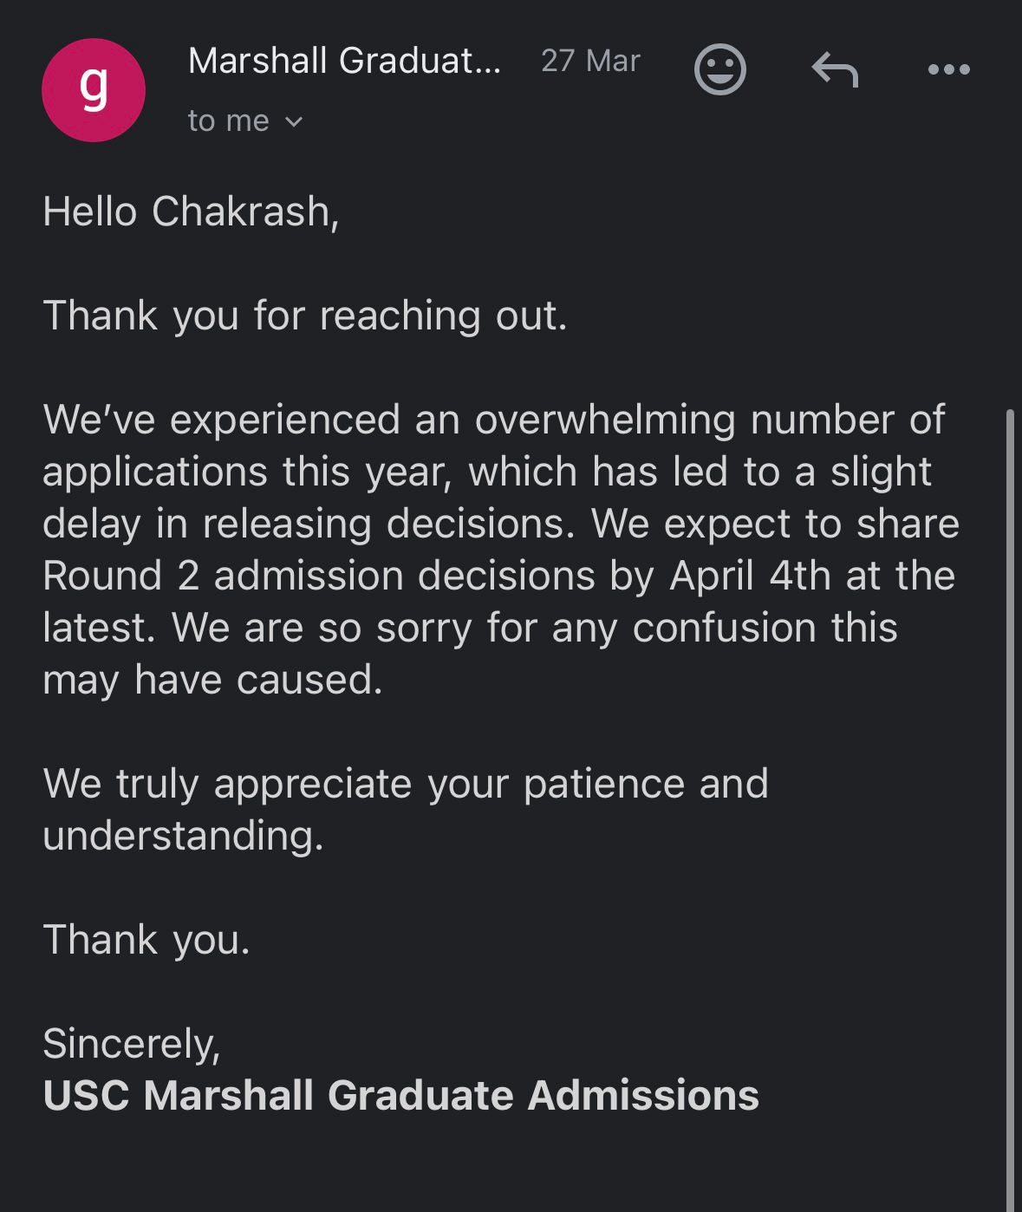
Task: Click the pink sender avatar icon
Action: pyautogui.click(x=94, y=89)
